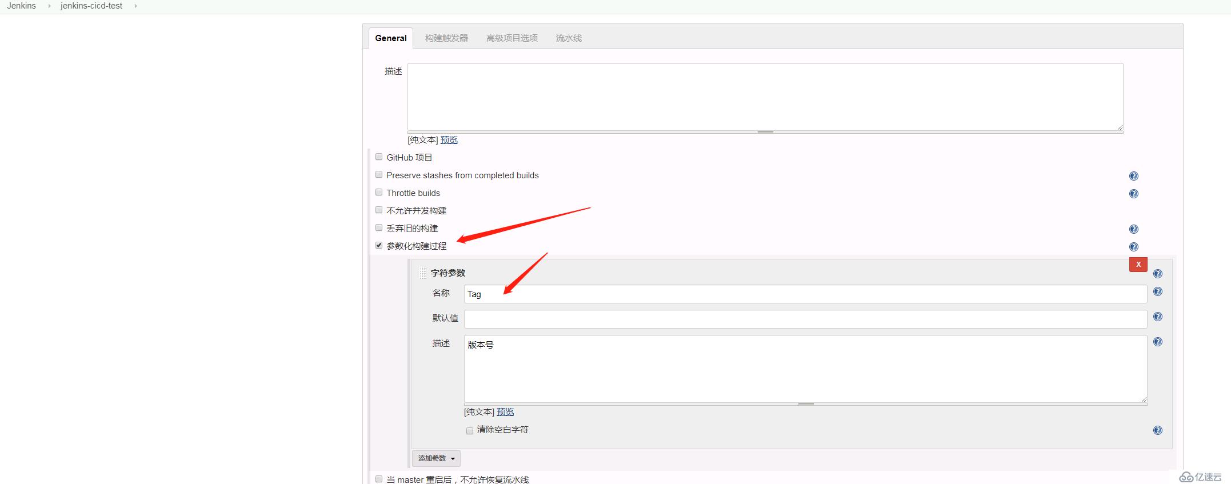
Task: Grab the 字符参数 drag handle
Action: coord(423,273)
